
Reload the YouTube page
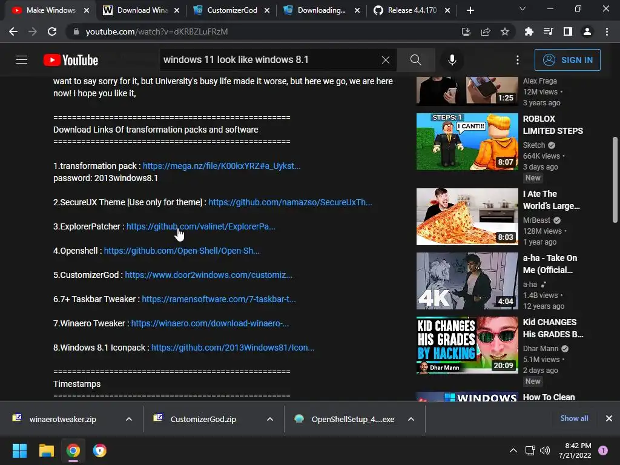tap(52, 31)
